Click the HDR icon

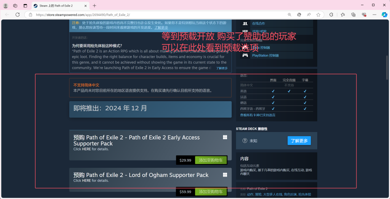coord(245,31)
